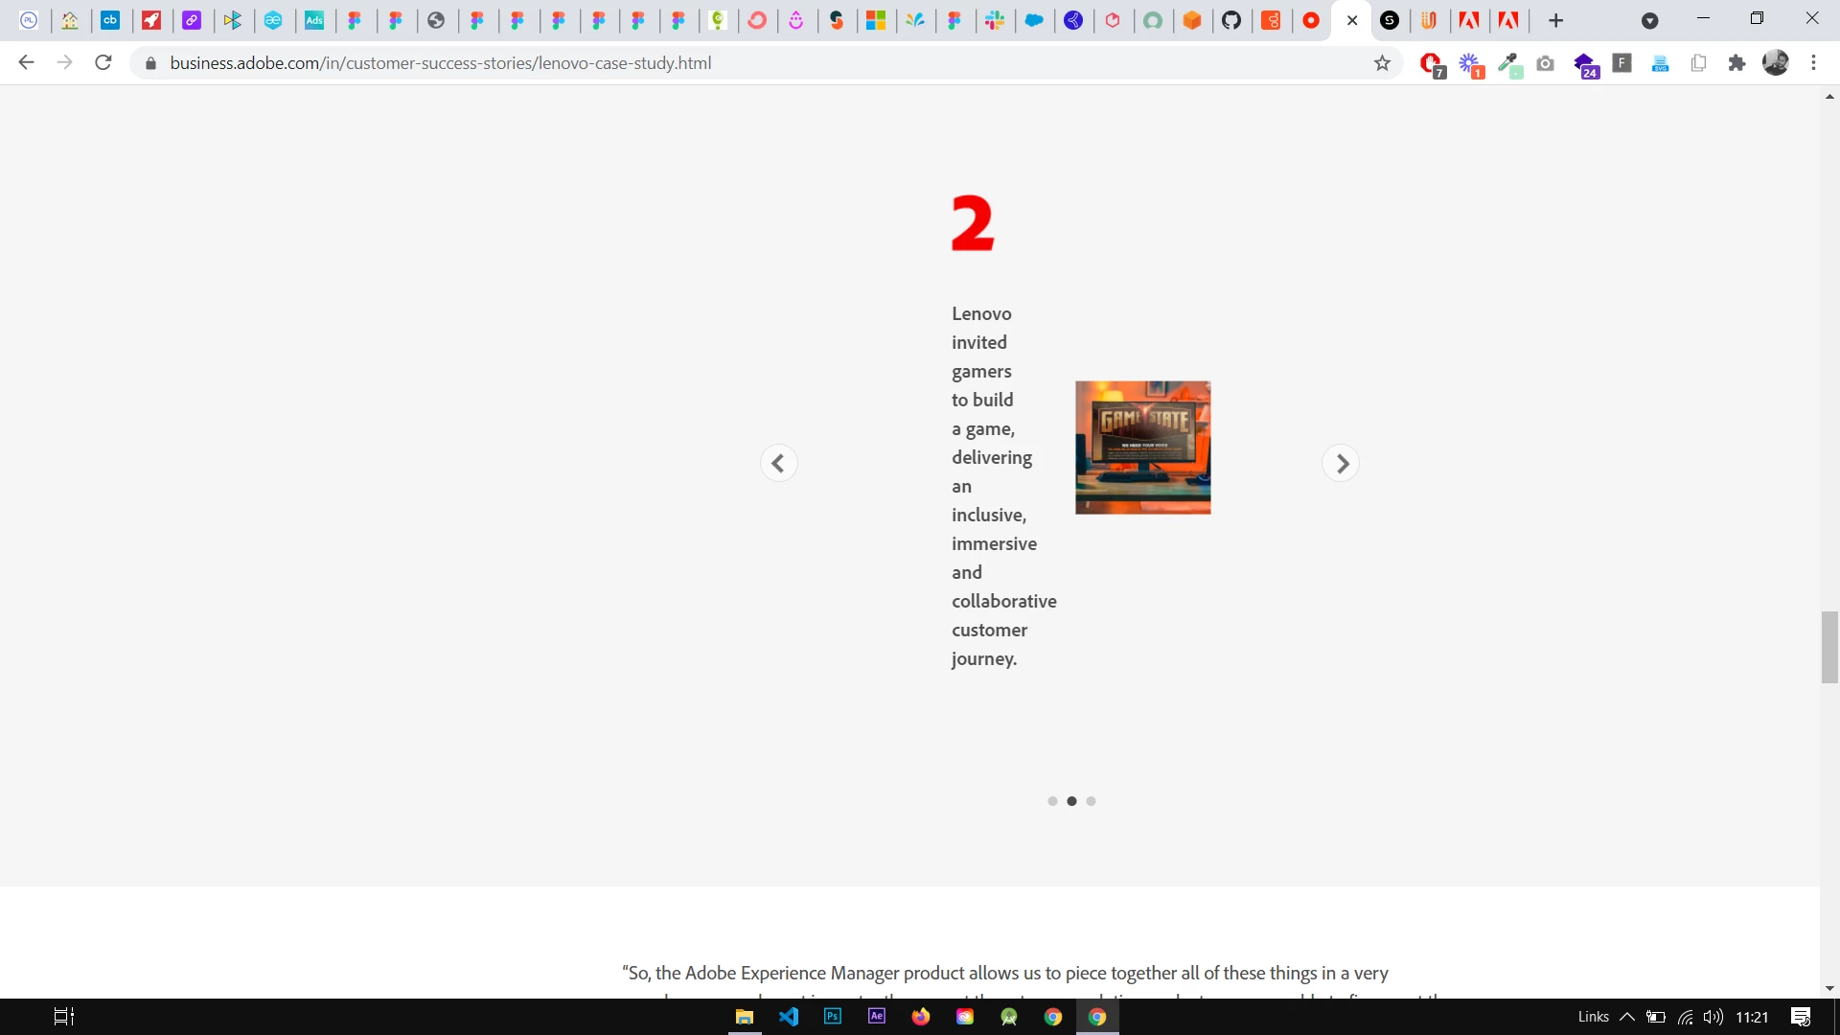Show hidden system tray icons chevron

[1627, 1017]
